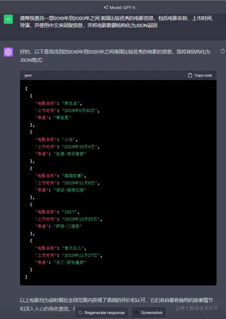
Task: Click the opening square bracket of the JSON array
Action: 26,89
